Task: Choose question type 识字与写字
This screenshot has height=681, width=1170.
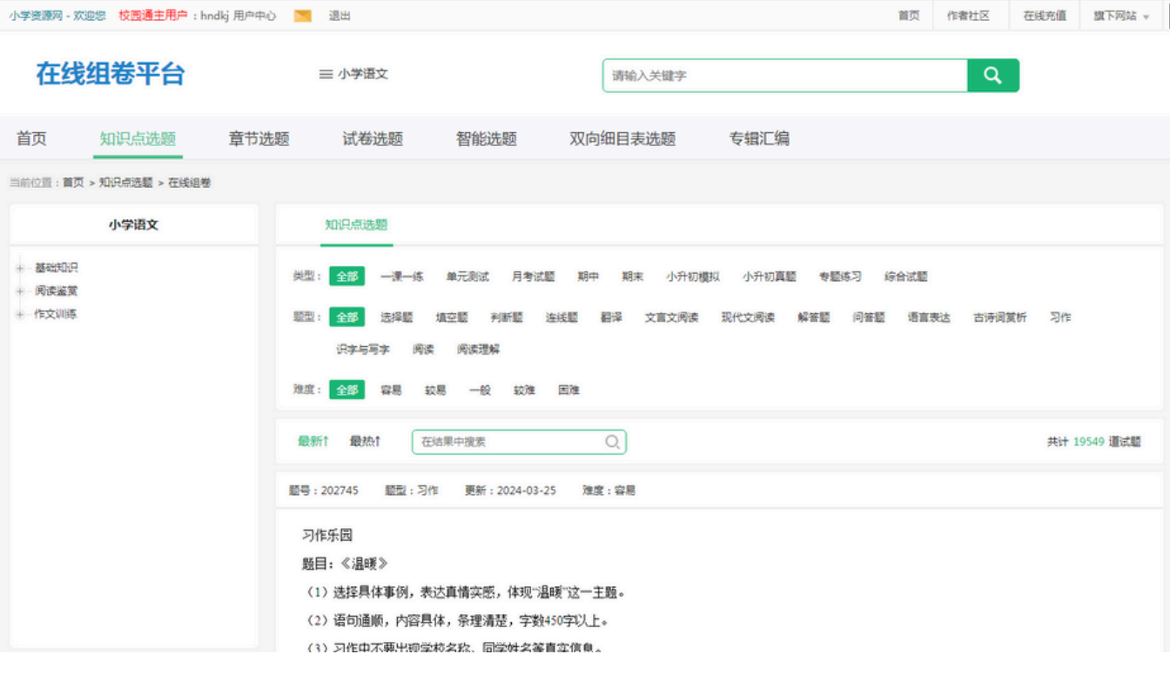Action: [363, 350]
